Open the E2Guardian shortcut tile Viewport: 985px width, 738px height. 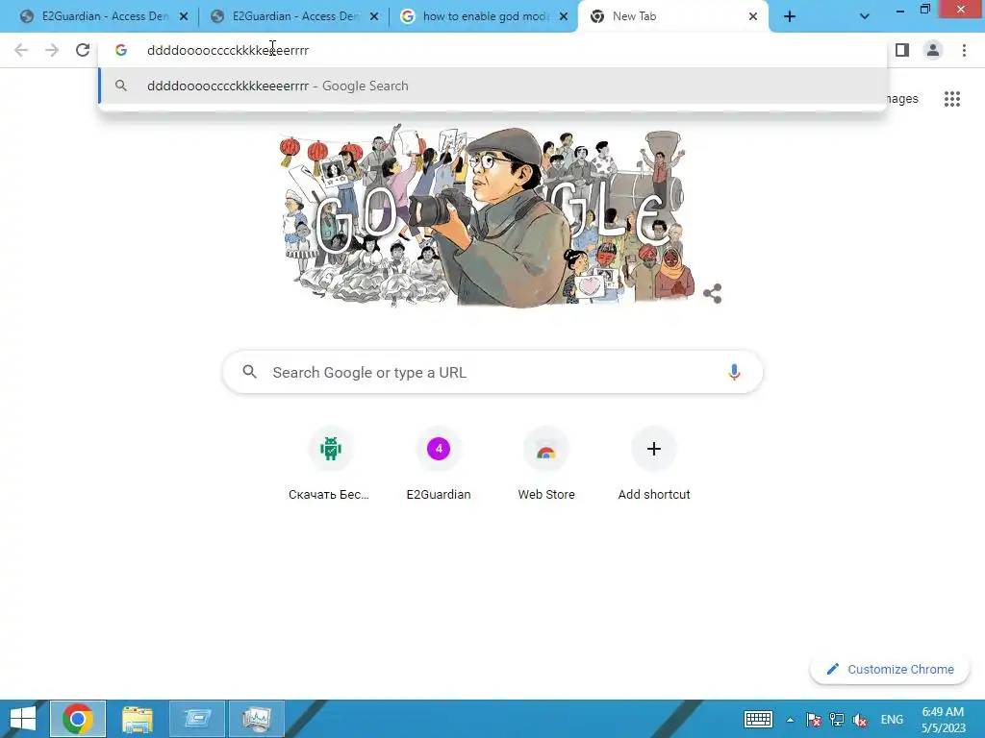439,464
